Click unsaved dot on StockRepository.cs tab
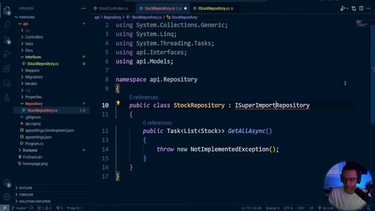Screen dimensions: 375x211 tap(185, 8)
